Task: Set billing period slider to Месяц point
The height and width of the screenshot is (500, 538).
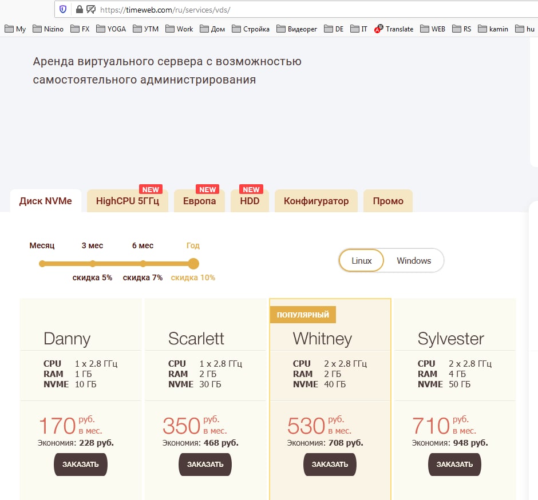Action: (42, 264)
